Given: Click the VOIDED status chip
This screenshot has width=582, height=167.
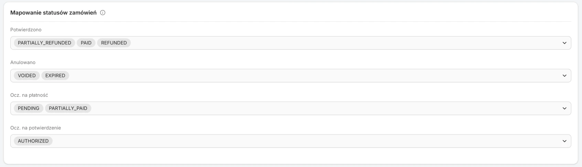Looking at the screenshot, I should pyautogui.click(x=27, y=76).
